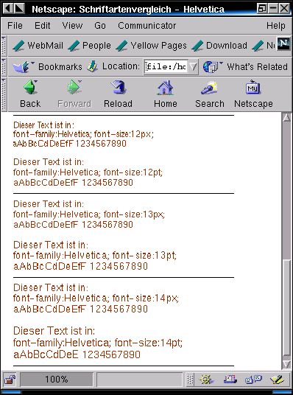This screenshot has height=395, width=293.
Task: Click the vertical scrollbar thumb
Action: click(x=286, y=307)
